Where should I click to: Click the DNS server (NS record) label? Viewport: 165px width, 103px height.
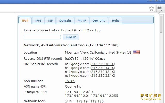tap(41, 64)
